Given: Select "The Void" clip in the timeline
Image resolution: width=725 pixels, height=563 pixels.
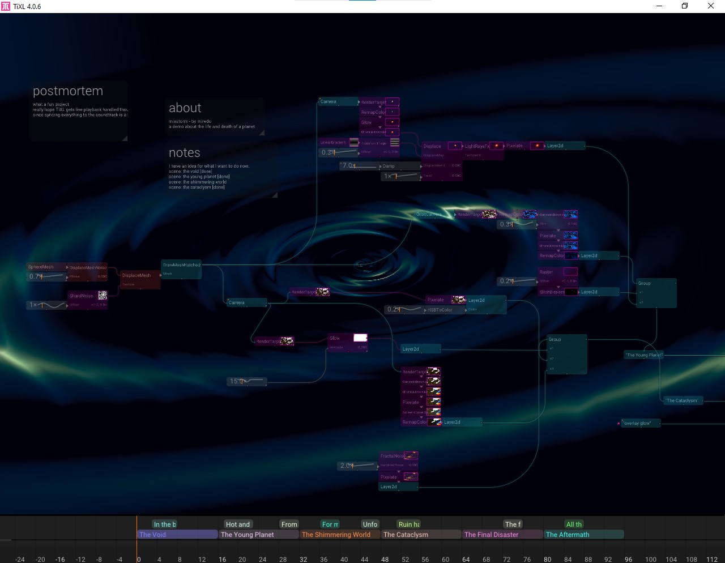Looking at the screenshot, I should click(x=177, y=535).
